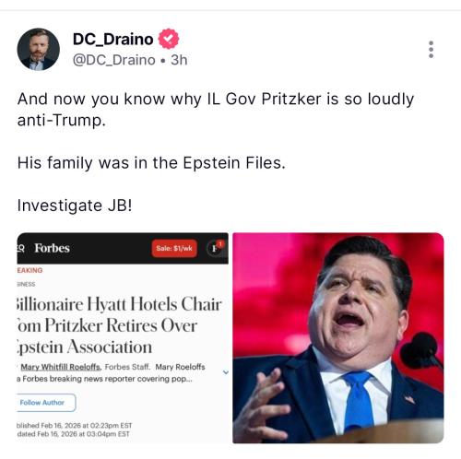Click the Forbes notification icon with badge
Screen dimensions: 461x459
216,248
